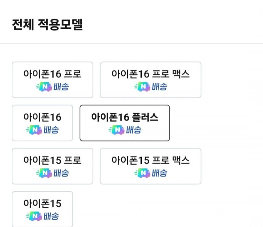Choose the 아이폰16 프로 맥스 model

(150, 74)
